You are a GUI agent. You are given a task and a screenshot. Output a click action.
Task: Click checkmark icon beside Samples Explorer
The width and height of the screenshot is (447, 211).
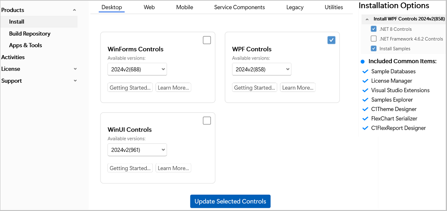pos(365,100)
